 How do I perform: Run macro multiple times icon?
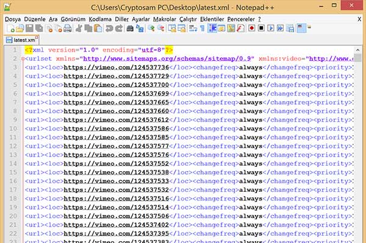pyautogui.click(x=281, y=28)
